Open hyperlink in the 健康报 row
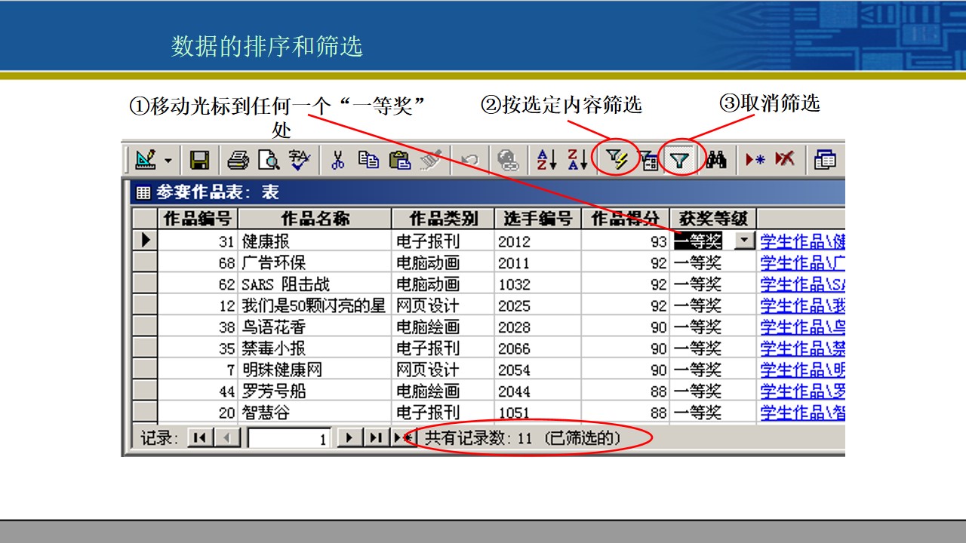 tap(802, 241)
